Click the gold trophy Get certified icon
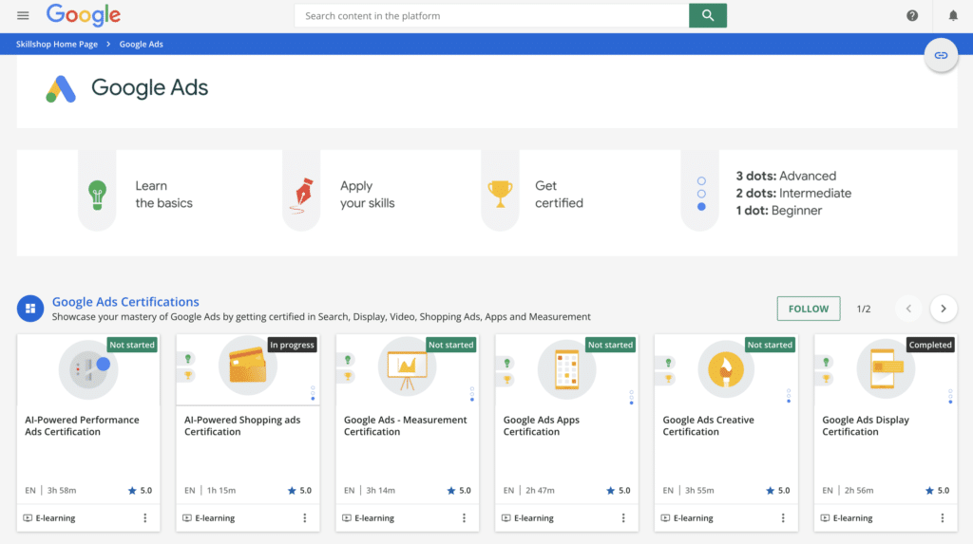Image resolution: width=973 pixels, height=544 pixels. pos(500,195)
